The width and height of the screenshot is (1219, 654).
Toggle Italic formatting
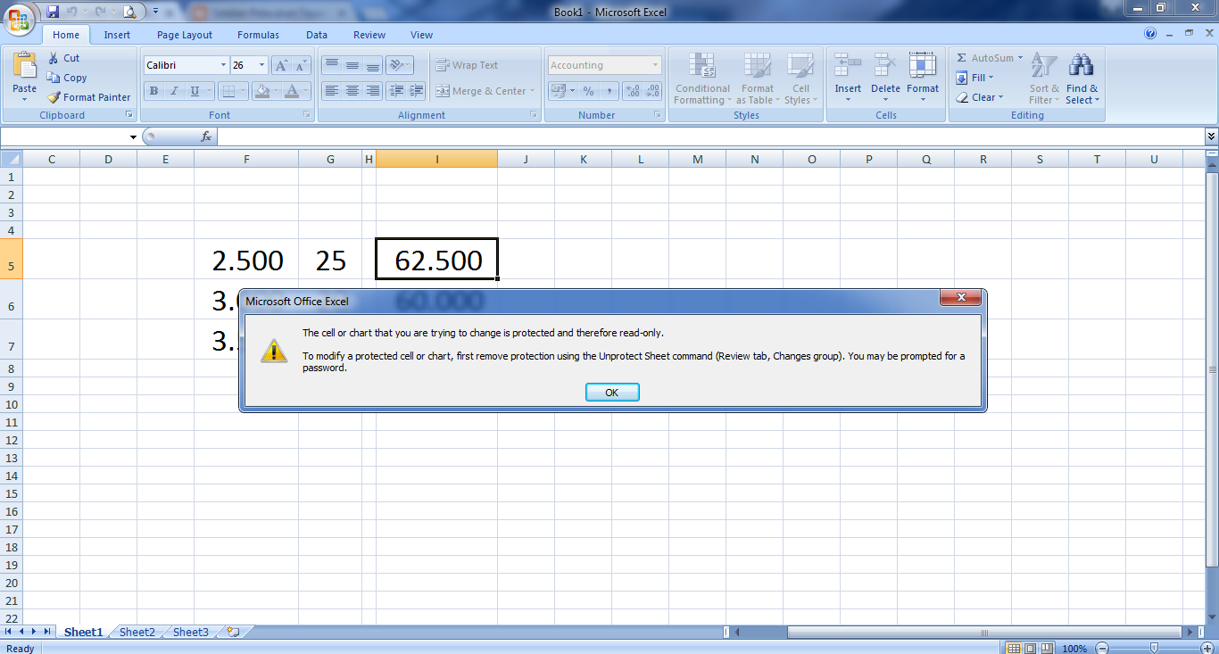click(x=174, y=91)
